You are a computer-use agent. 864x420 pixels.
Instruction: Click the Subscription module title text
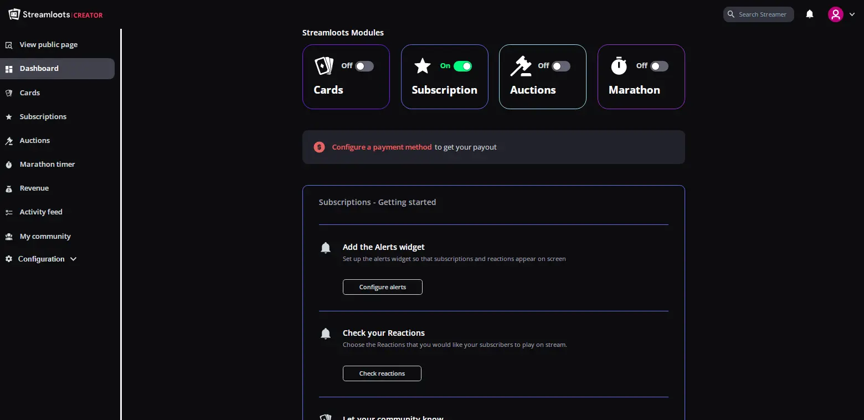click(x=445, y=90)
